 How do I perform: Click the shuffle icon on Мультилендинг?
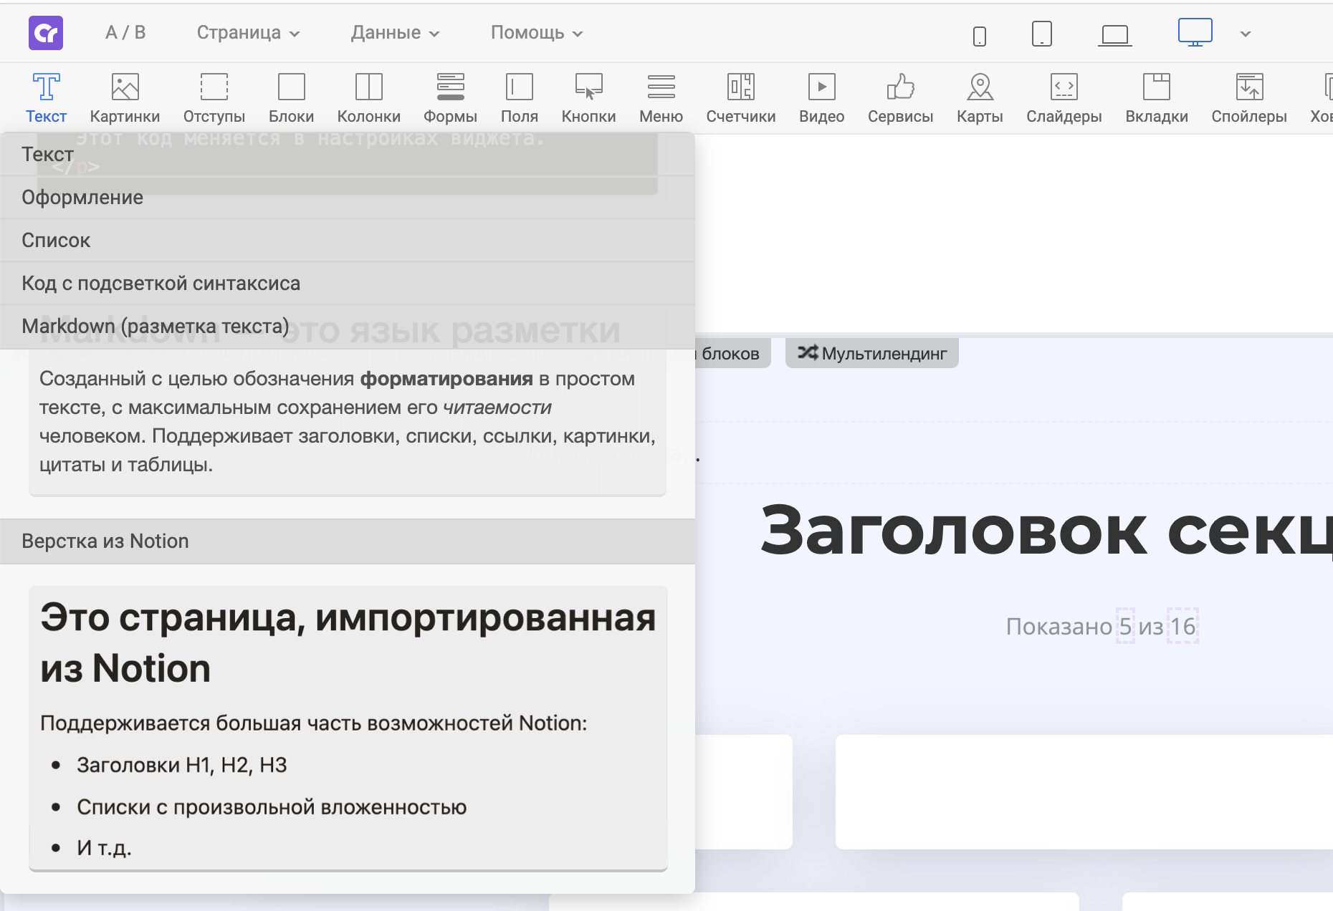tap(808, 352)
